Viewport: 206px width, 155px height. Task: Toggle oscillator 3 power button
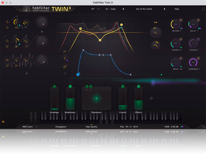point(7,66)
